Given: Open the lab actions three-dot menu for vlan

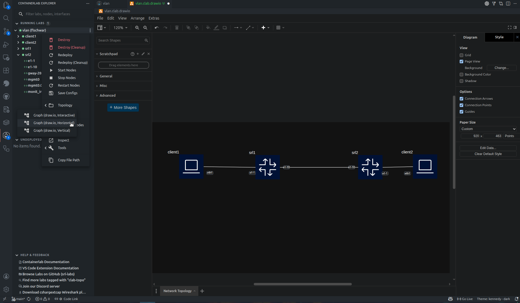Looking at the screenshot, I should [x=90, y=30].
